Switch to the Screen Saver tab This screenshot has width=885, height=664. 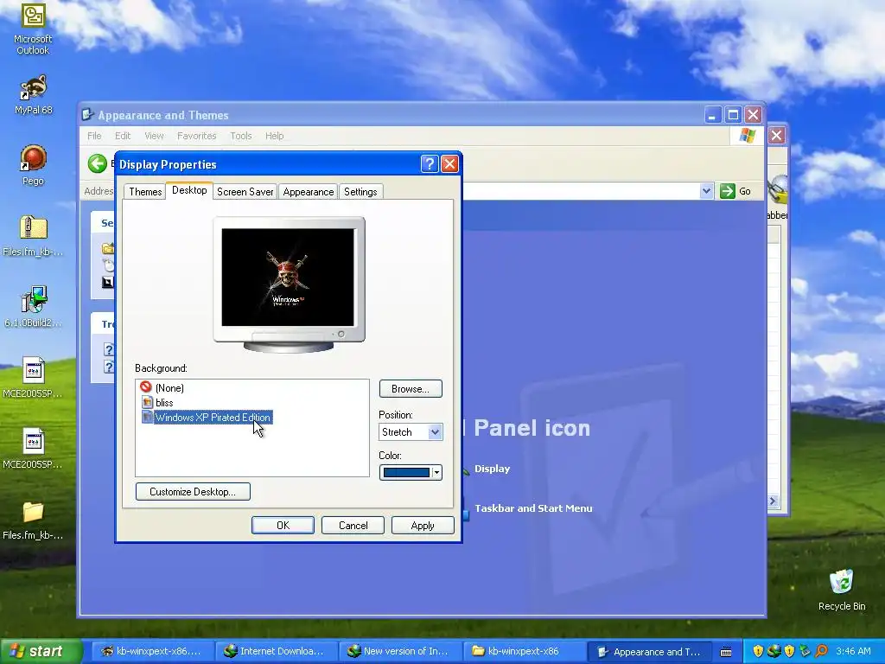pos(245,191)
